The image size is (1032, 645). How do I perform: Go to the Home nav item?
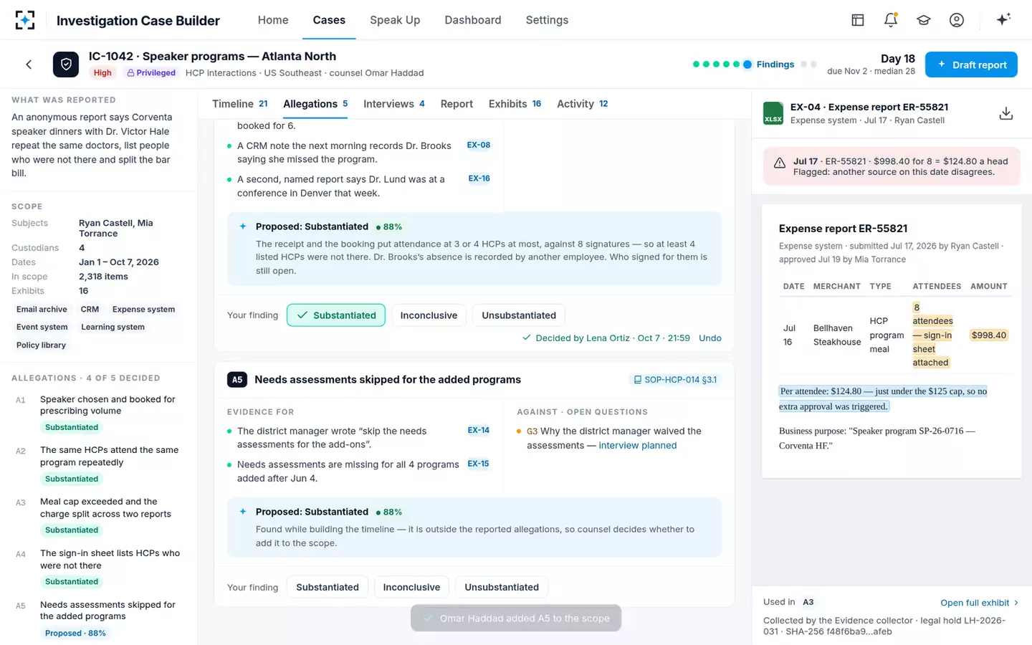point(273,20)
